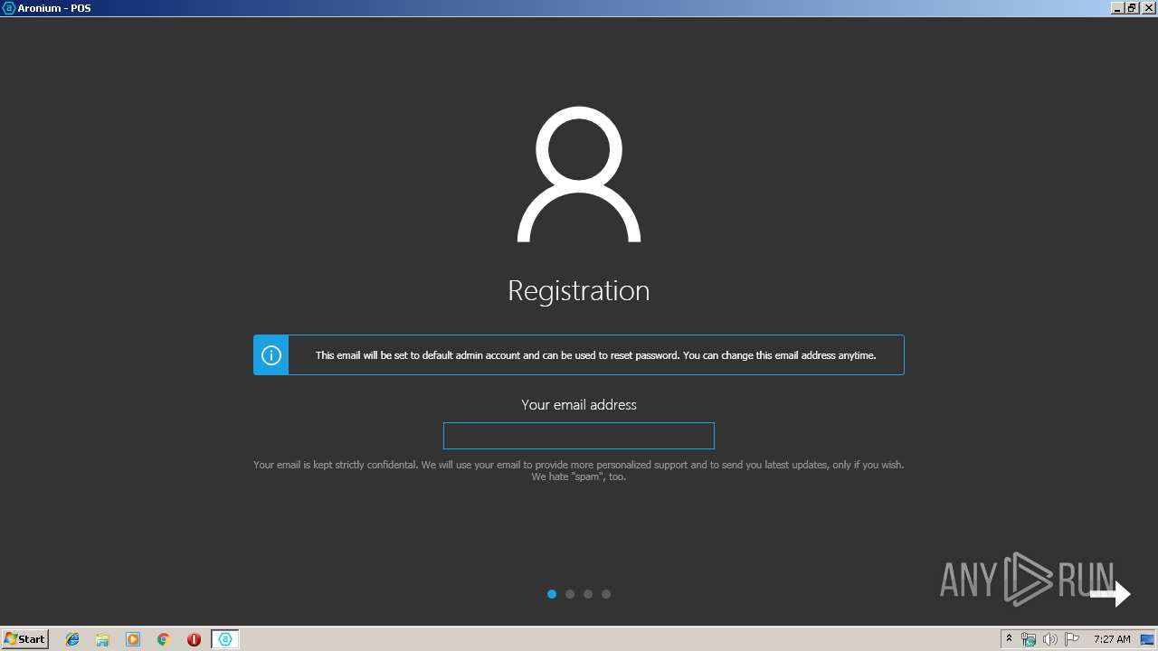
Task: Open network status tray icon
Action: [1029, 639]
